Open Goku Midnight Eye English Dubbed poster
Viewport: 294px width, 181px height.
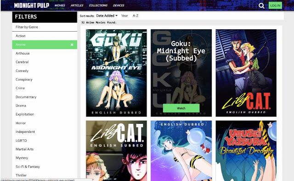point(116,73)
